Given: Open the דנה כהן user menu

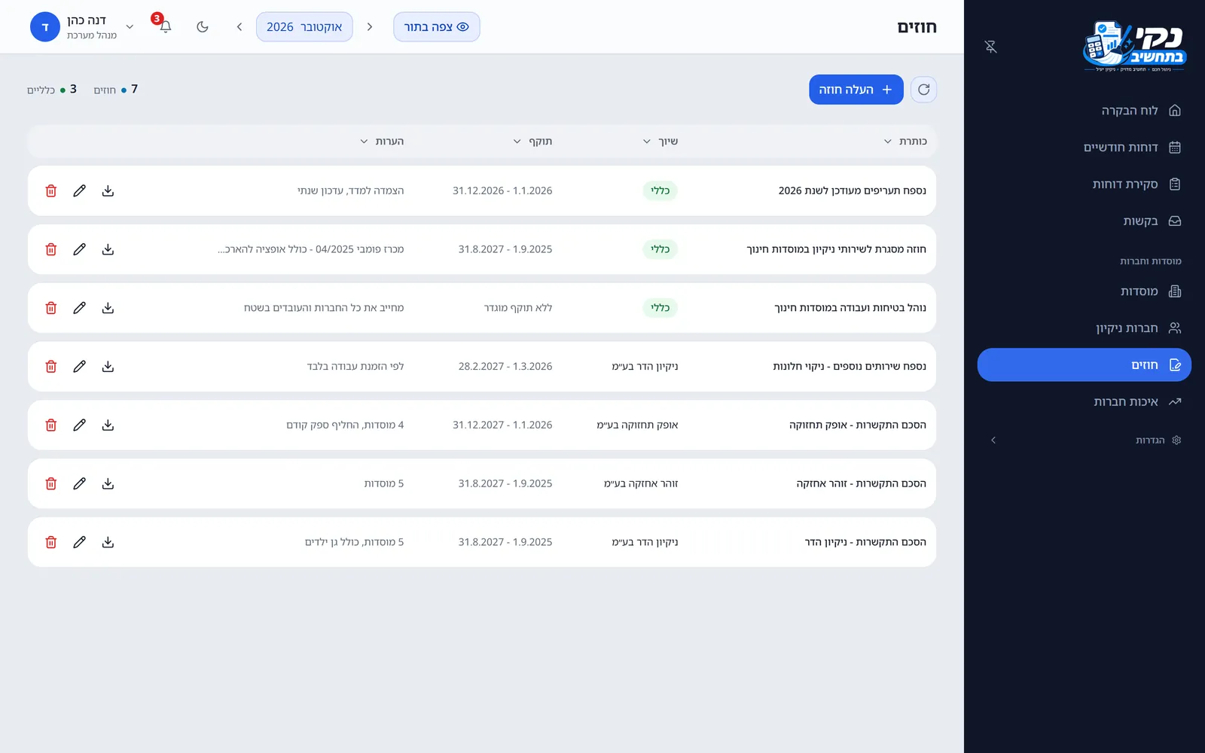Looking at the screenshot, I should (83, 26).
